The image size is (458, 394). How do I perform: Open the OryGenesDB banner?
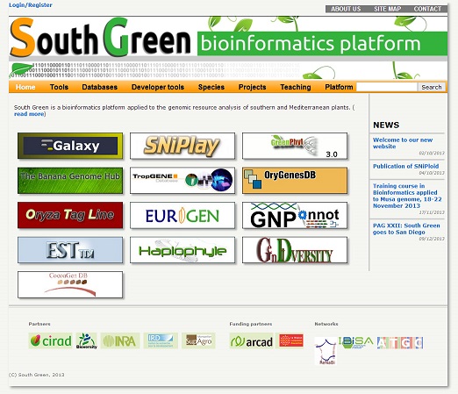pyautogui.click(x=295, y=181)
